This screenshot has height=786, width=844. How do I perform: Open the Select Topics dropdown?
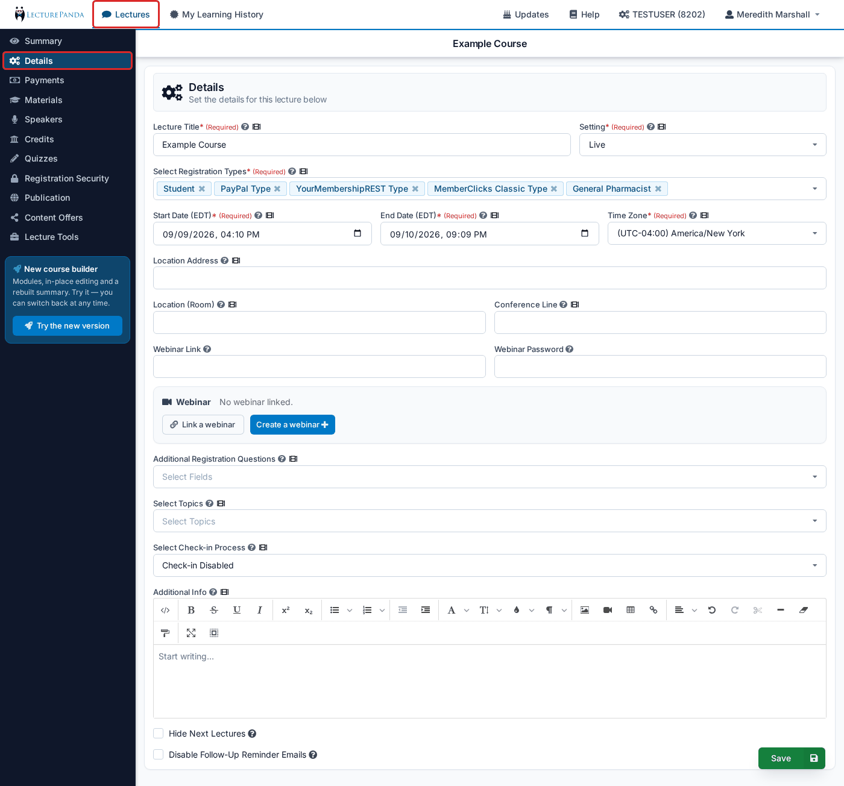point(490,521)
